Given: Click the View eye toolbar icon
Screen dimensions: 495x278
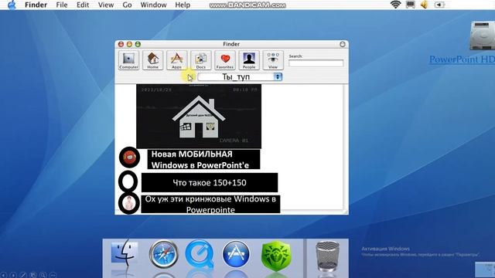Looking at the screenshot, I should [273, 60].
